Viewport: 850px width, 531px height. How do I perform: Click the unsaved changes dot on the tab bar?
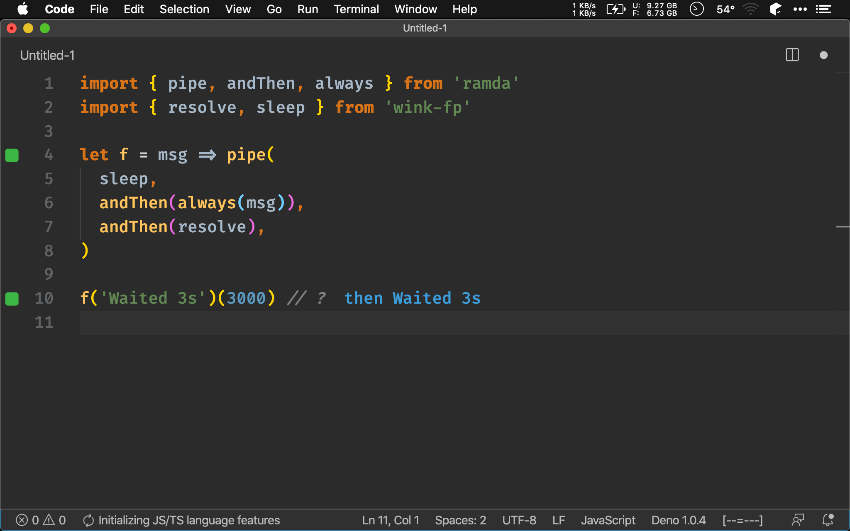tap(824, 55)
